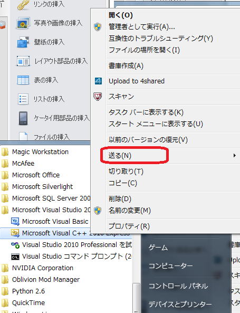
Task: Click the shield icon beside 名前の変更
Action: coord(98,211)
